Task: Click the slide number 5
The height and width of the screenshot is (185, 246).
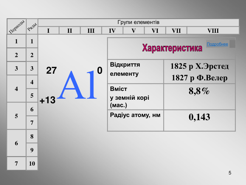Action: [230, 173]
